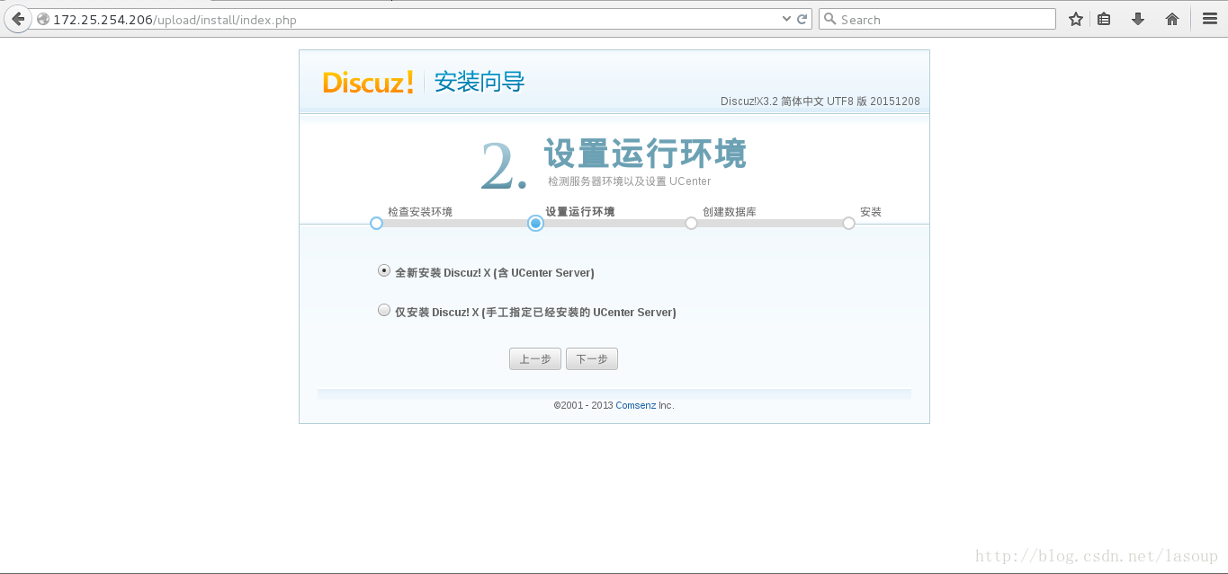Show bookmarks list icon

(1104, 19)
